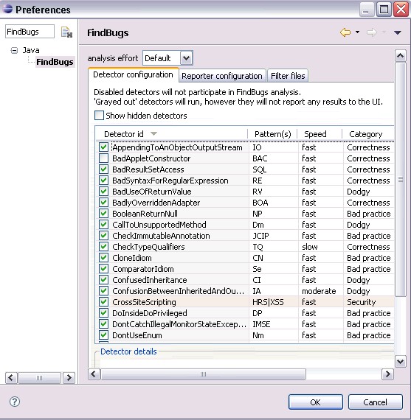Select the Detector configuration tab
The image size is (411, 420).
[x=133, y=74]
